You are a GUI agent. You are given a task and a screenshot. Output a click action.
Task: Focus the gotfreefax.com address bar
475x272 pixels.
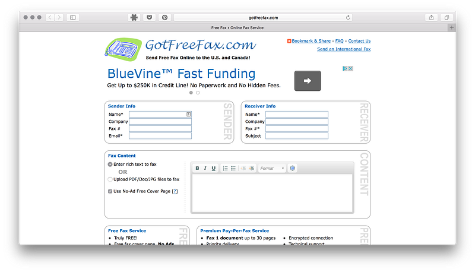[x=263, y=18]
